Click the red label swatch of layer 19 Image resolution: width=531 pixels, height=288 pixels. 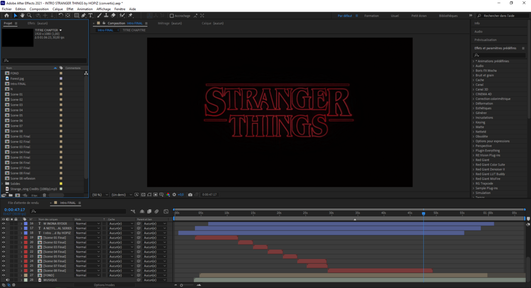click(26, 238)
